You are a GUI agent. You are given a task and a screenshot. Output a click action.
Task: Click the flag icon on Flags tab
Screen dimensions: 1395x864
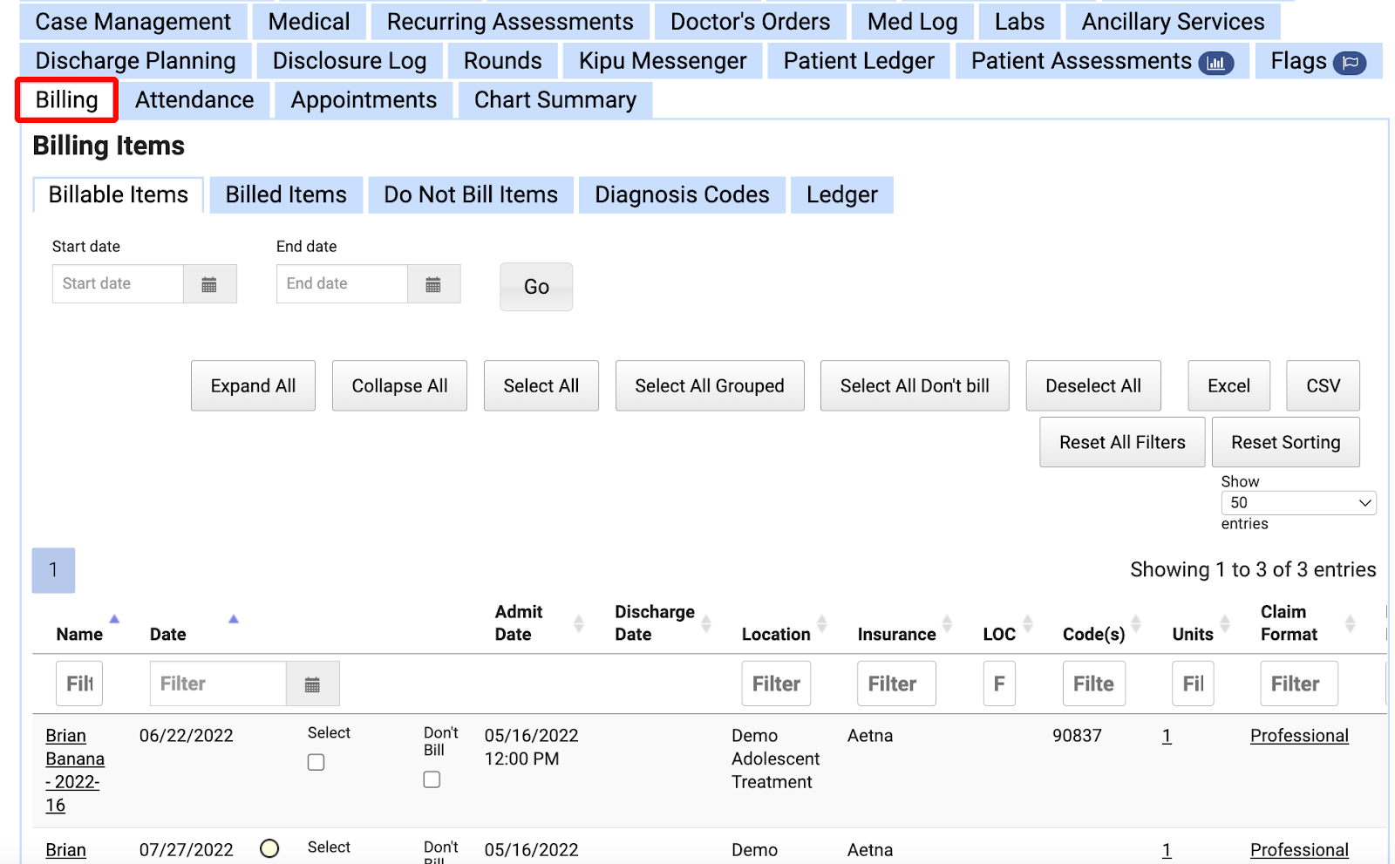1350,63
